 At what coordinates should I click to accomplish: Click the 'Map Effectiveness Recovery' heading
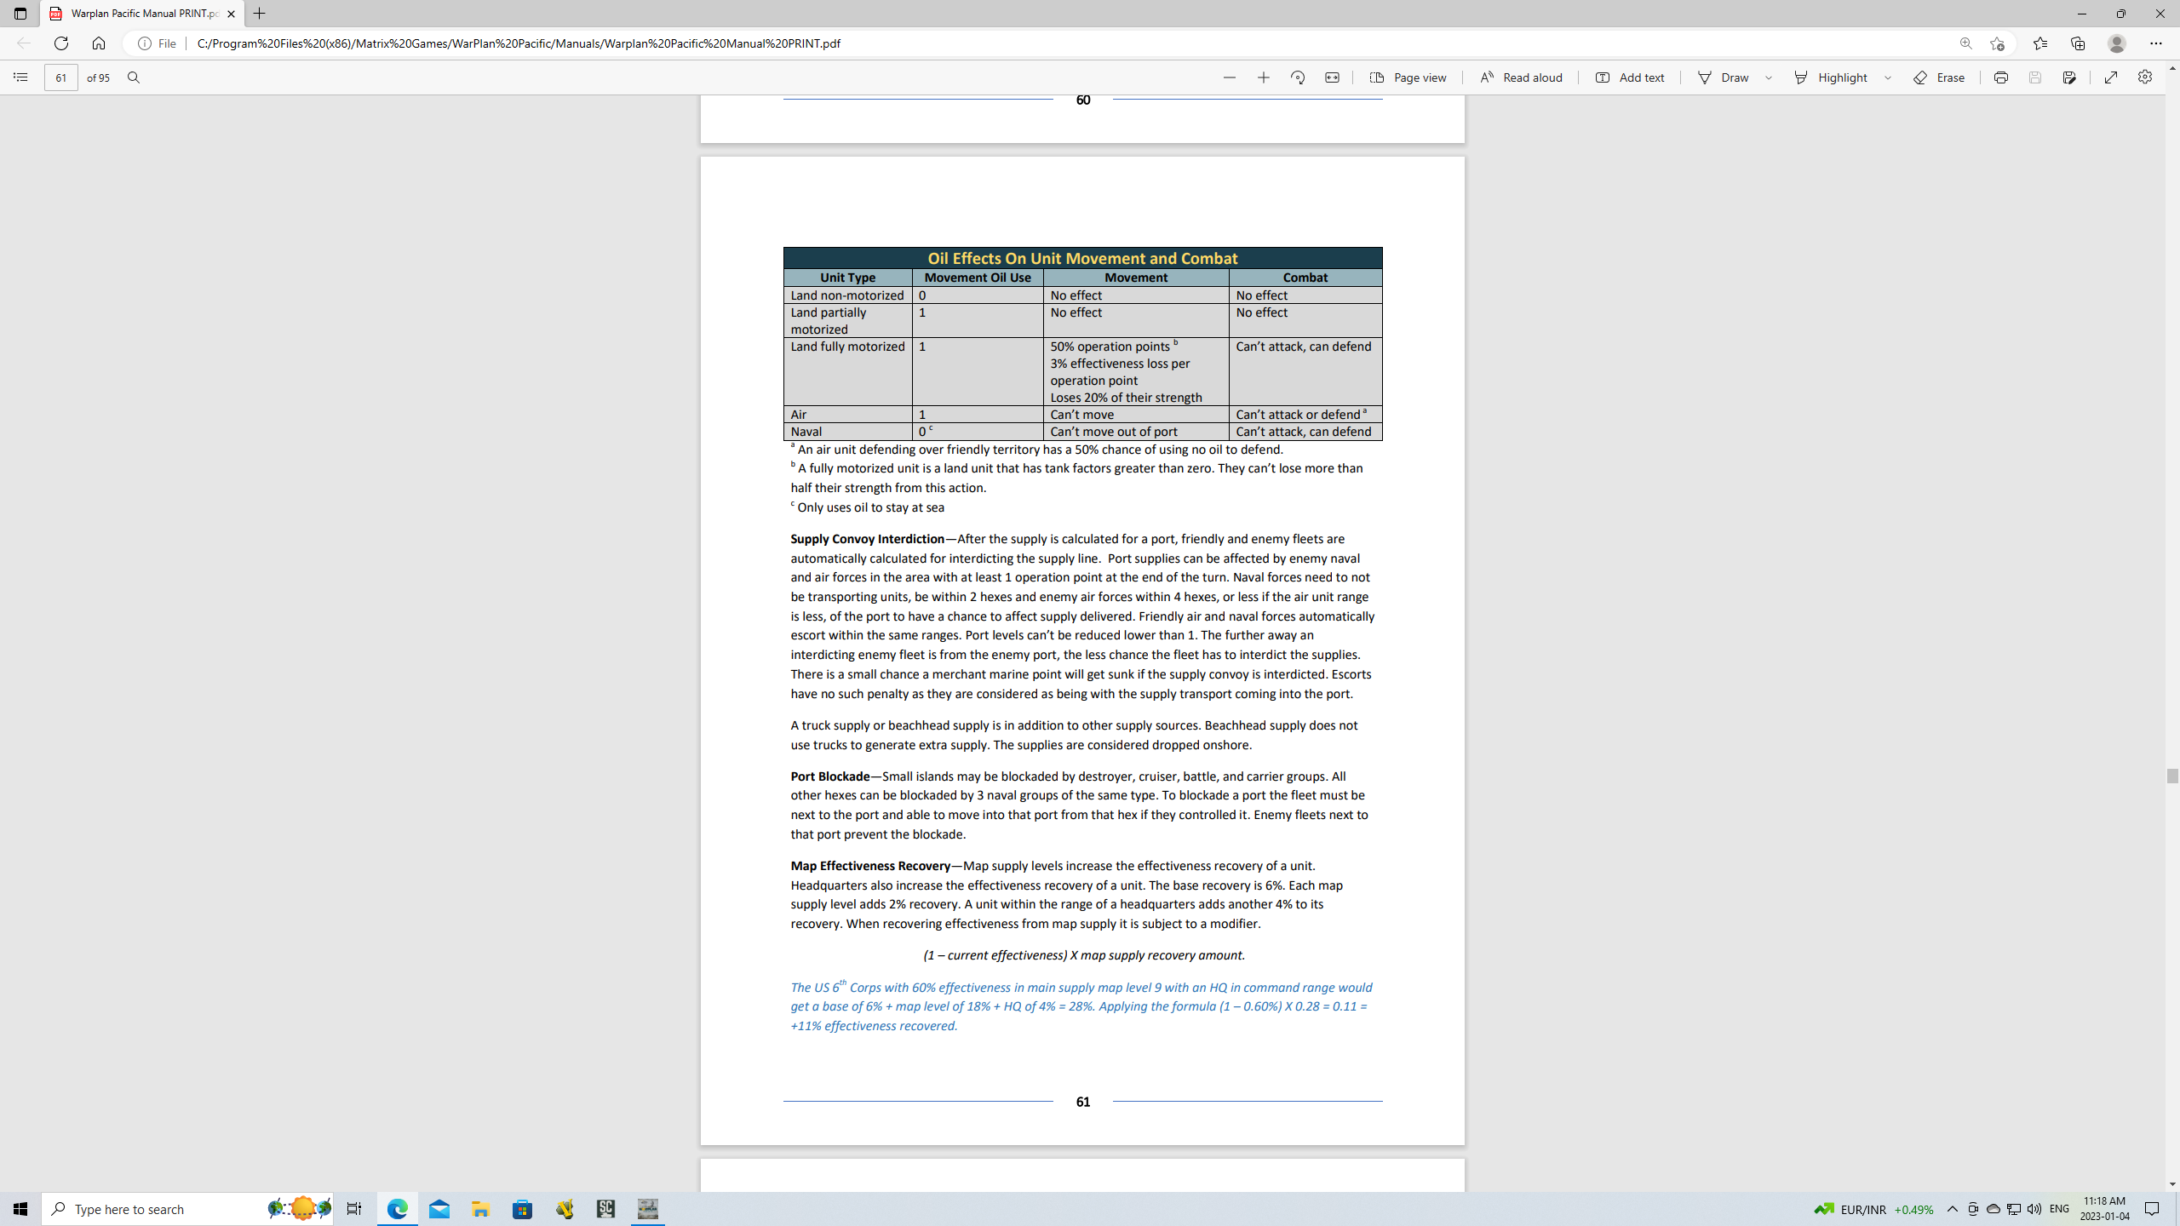[x=870, y=866]
